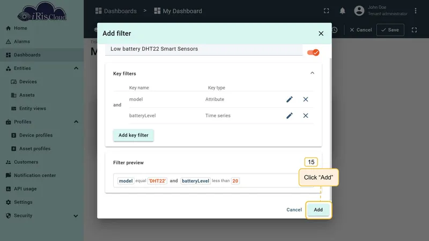Click the Alarms triangle icon
This screenshot has height=241, width=429.
[x=8, y=42]
